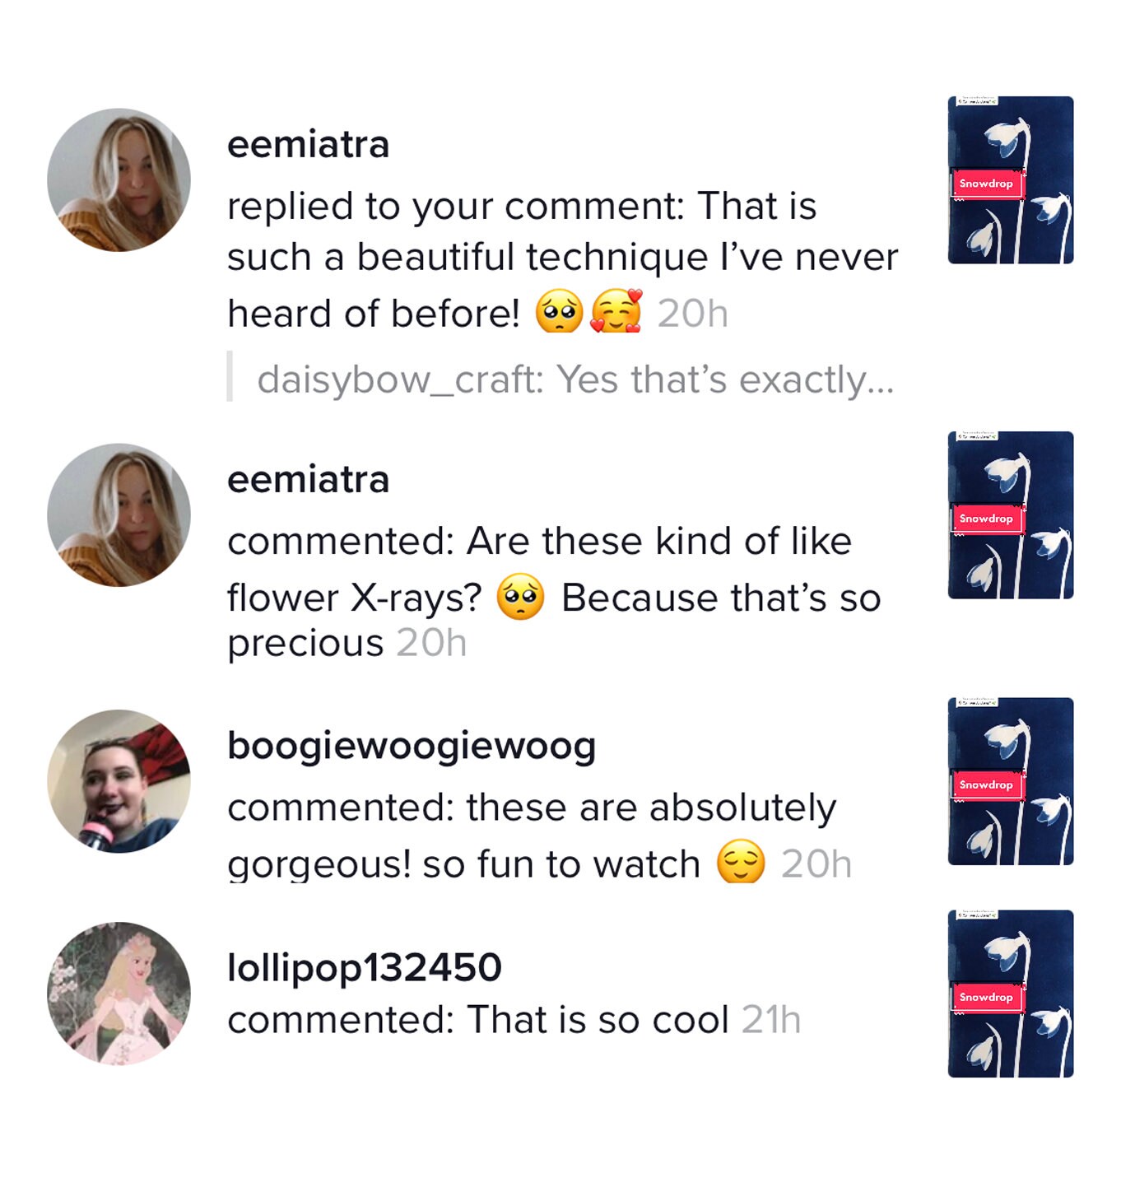Tap the pleading emoji after 'flower X-rays?'
The image size is (1121, 1187).
[520, 597]
